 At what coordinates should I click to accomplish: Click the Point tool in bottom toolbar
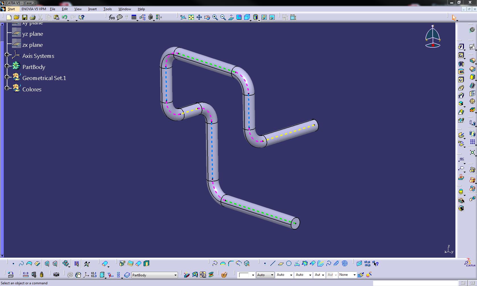point(265,264)
